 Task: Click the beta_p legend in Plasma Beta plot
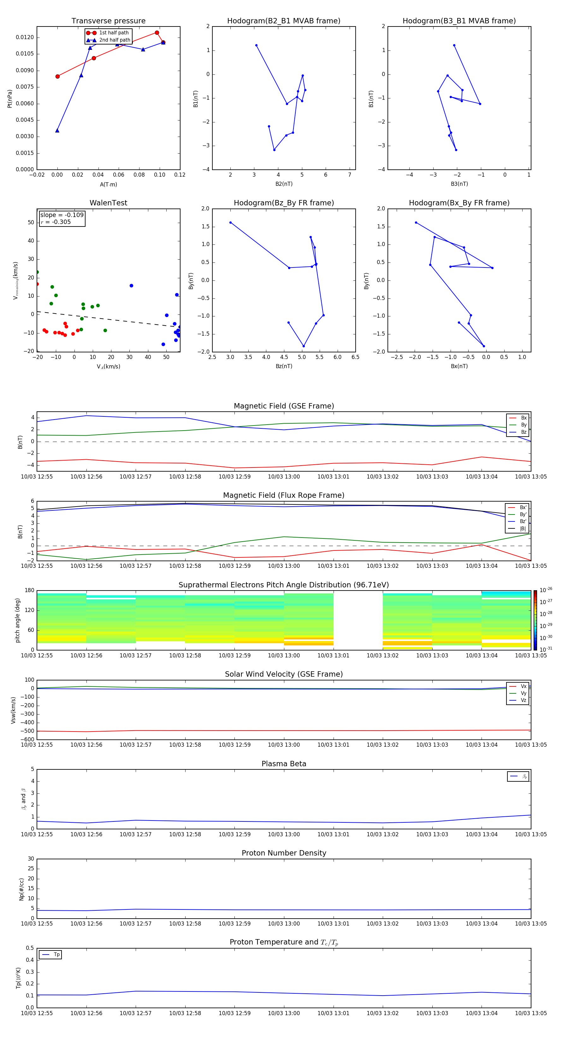(518, 776)
